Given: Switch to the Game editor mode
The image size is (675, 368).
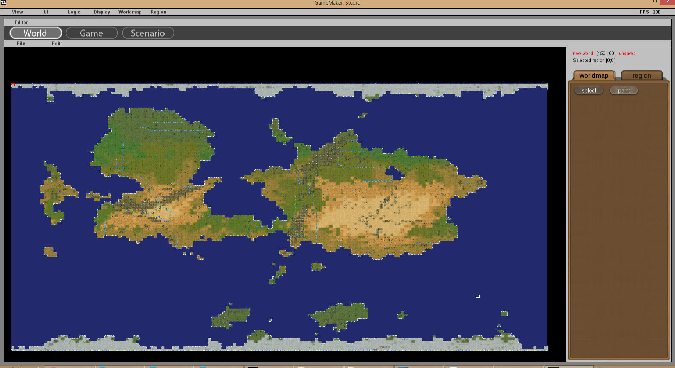Looking at the screenshot, I should pos(92,33).
